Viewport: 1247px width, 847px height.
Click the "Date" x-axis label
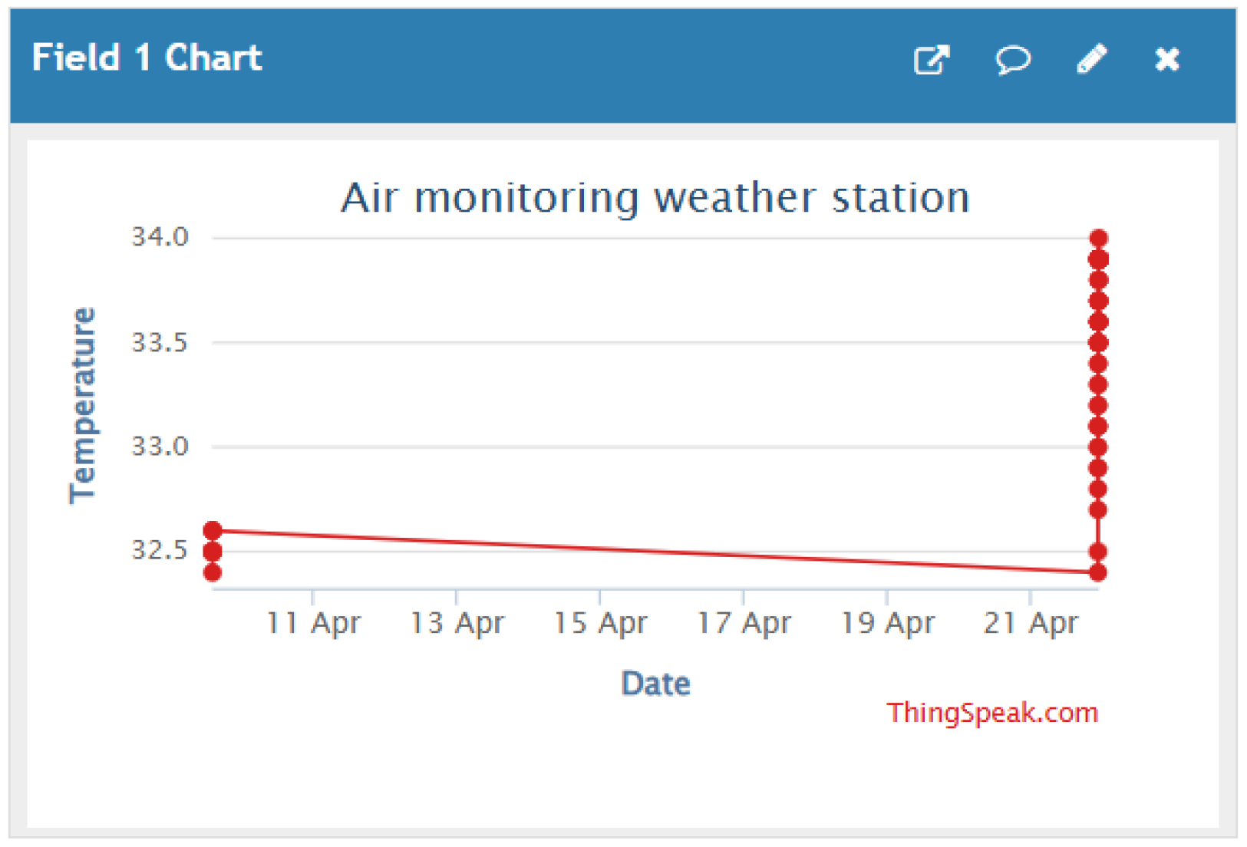(655, 684)
